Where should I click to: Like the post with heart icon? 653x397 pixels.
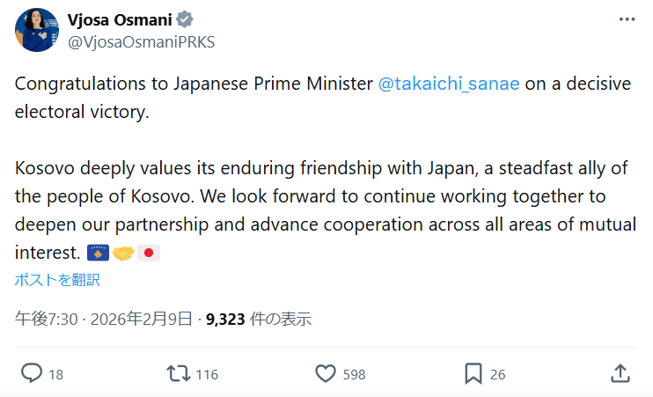[326, 373]
